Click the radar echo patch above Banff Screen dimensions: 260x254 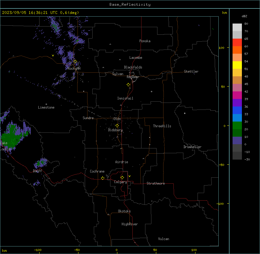click(x=41, y=163)
